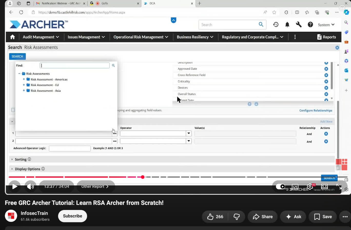The width and height of the screenshot is (351, 230).
Task: Open the three-dot overflow menu in Archer navigation
Action: pos(295,37)
